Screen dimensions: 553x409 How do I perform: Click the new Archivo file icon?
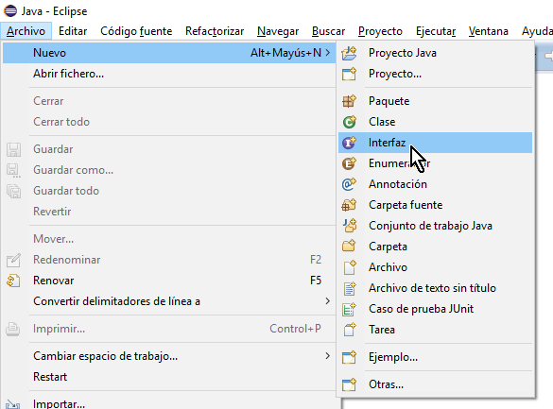click(349, 267)
